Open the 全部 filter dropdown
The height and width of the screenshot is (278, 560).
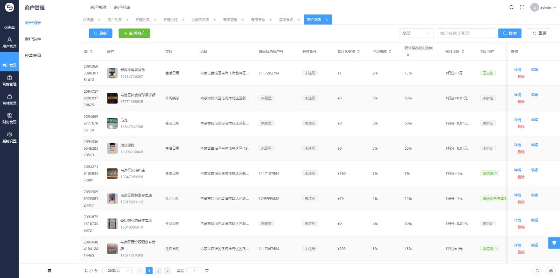point(416,33)
